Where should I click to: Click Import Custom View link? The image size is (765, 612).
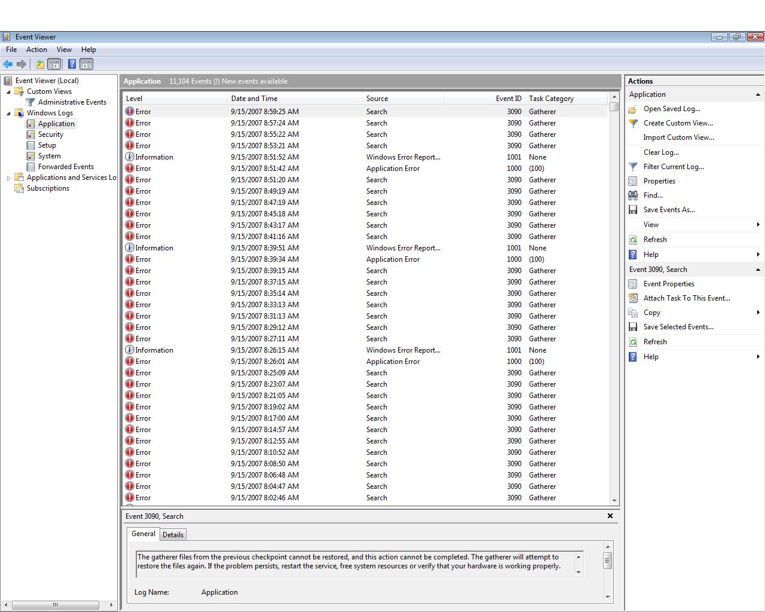coord(678,137)
